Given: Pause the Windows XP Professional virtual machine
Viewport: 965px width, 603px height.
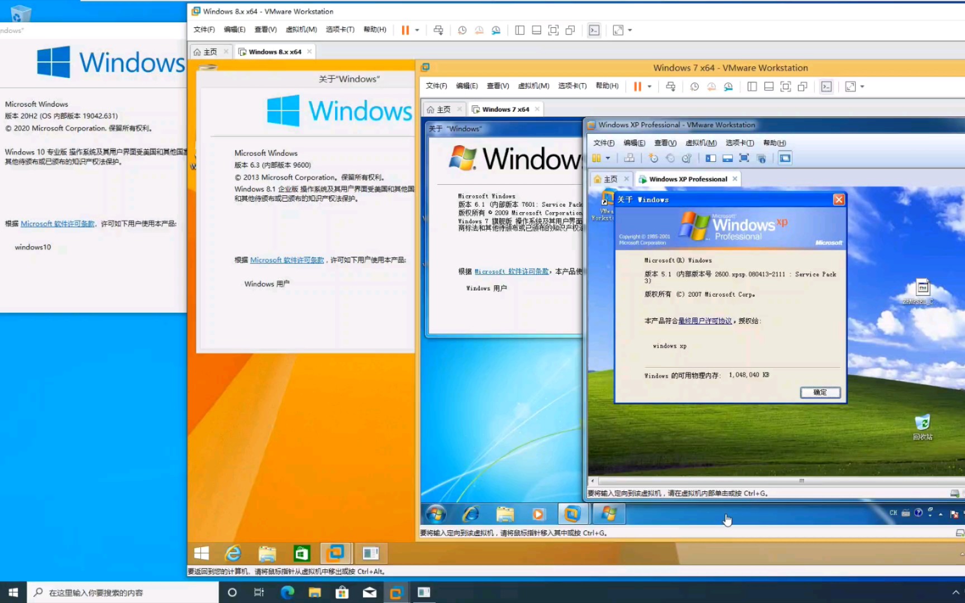Looking at the screenshot, I should (x=596, y=158).
